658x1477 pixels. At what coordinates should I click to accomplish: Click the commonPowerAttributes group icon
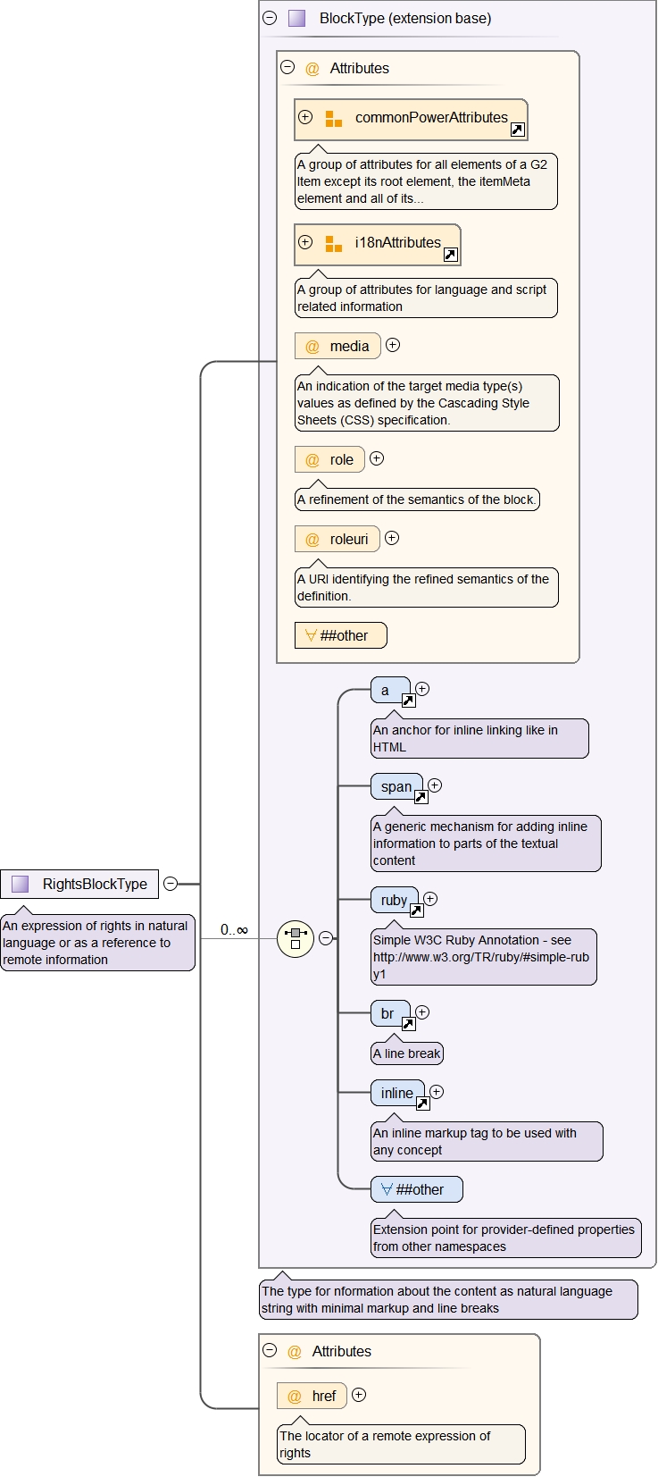click(333, 118)
